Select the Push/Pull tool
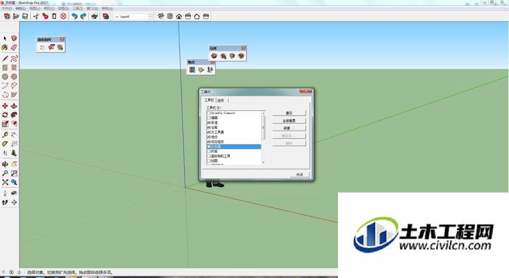This screenshot has height=278, width=509. click(x=14, y=106)
